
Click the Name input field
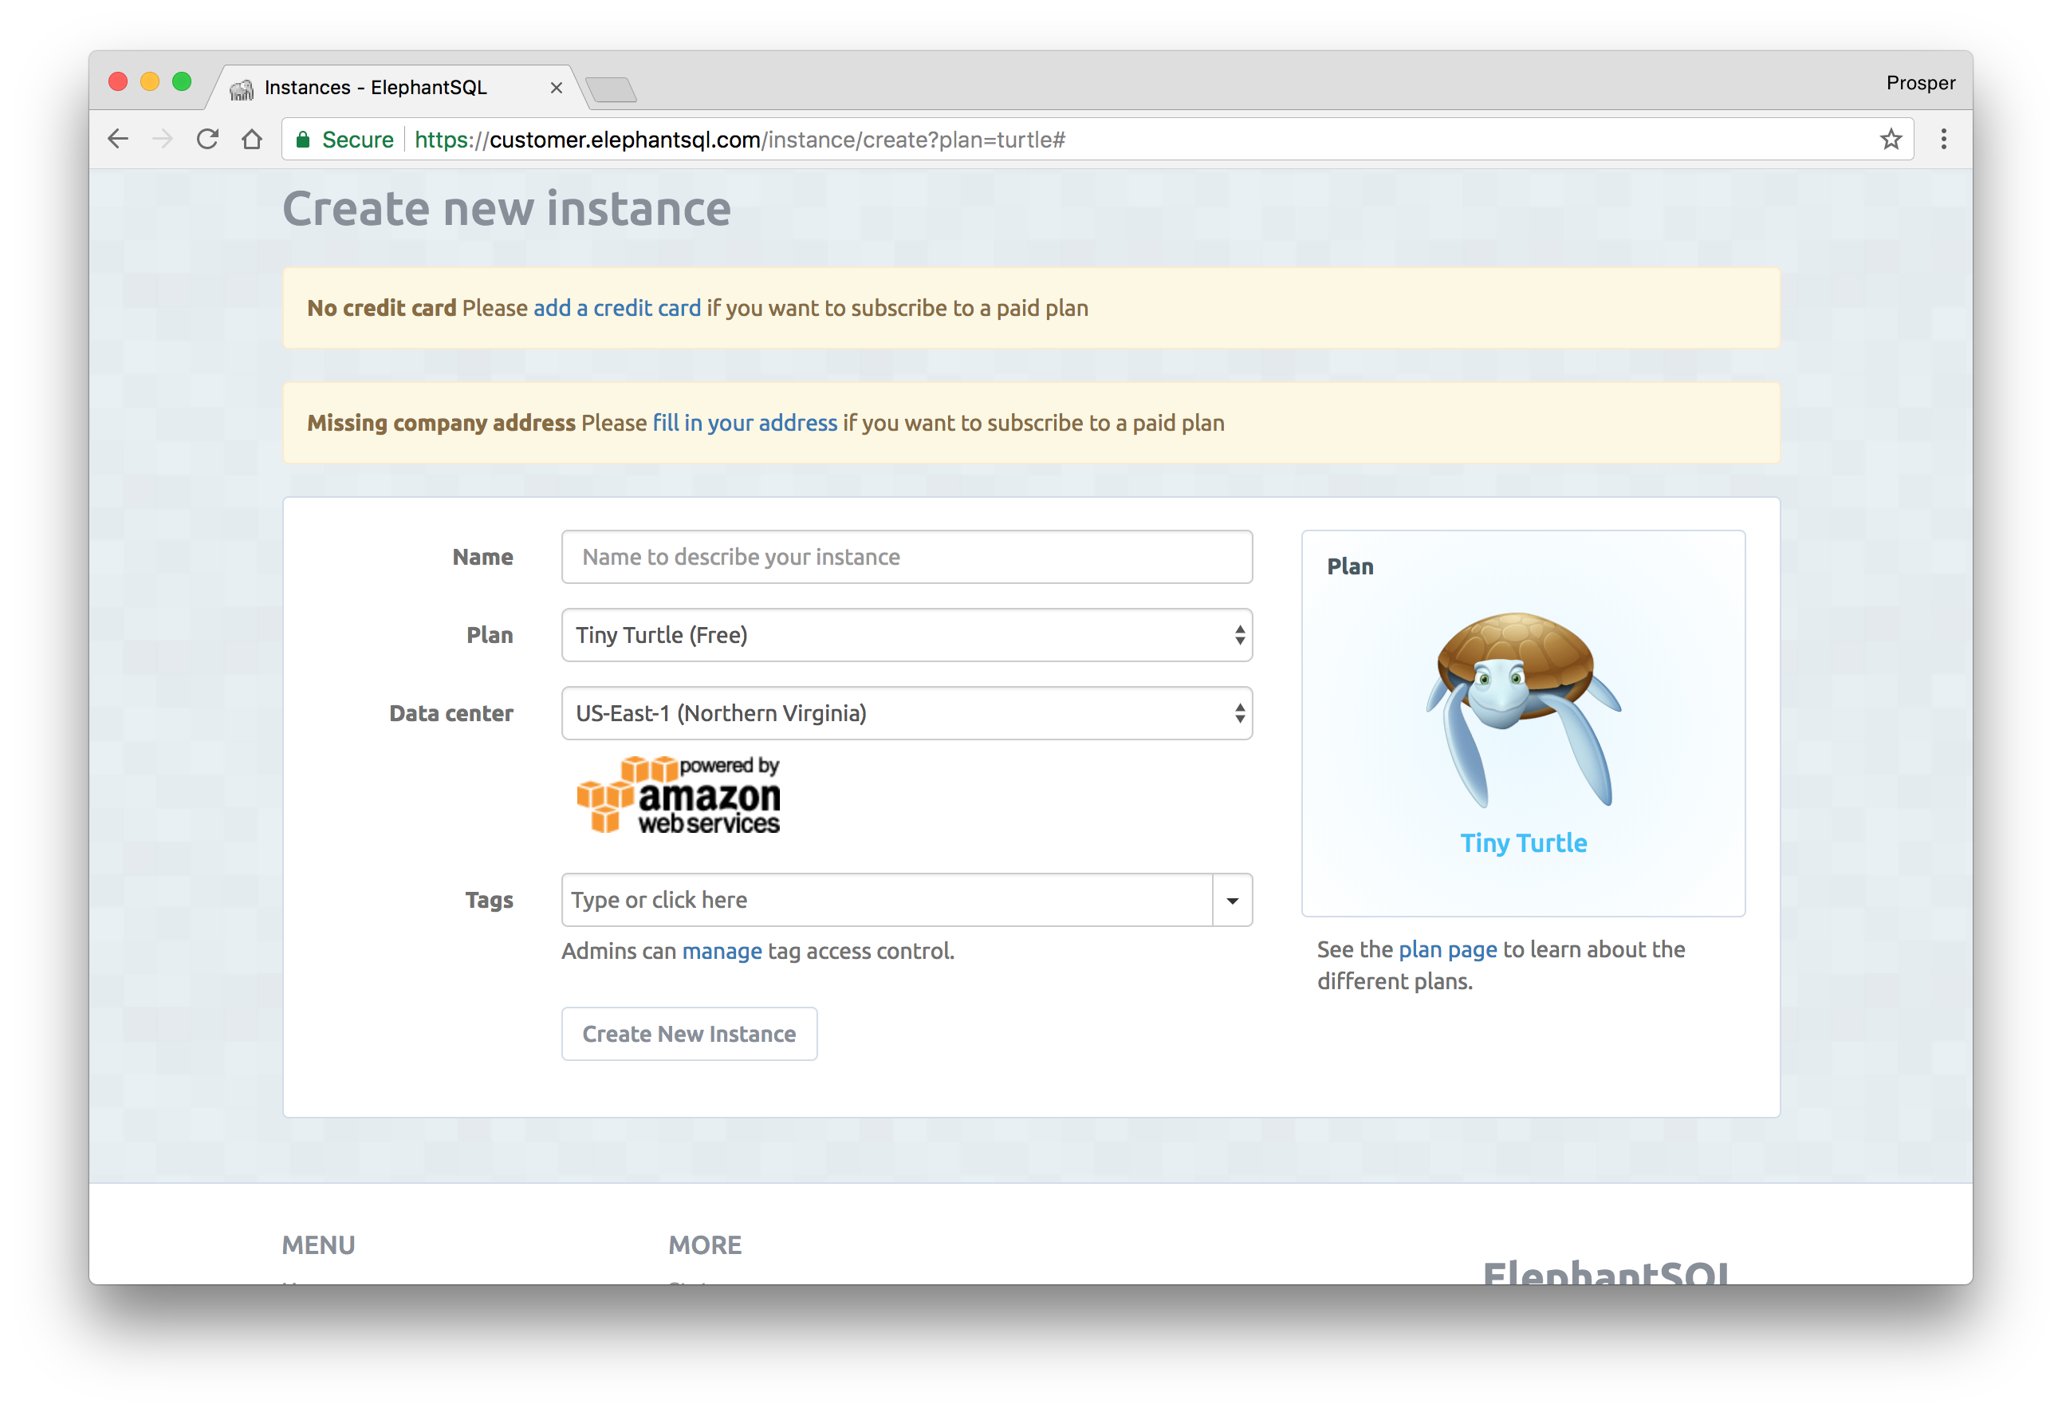click(907, 556)
